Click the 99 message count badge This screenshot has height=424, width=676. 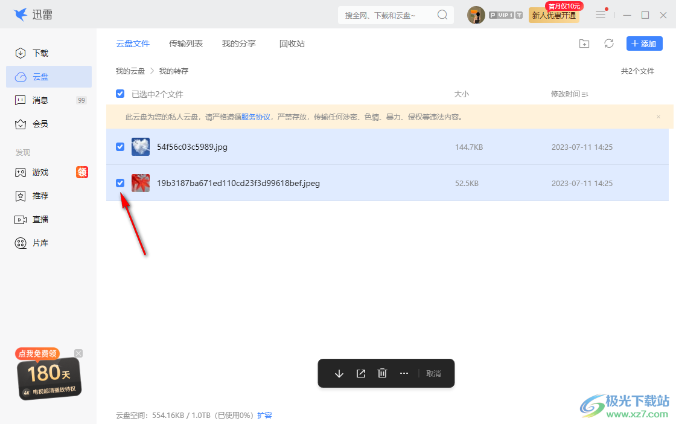pyautogui.click(x=81, y=100)
